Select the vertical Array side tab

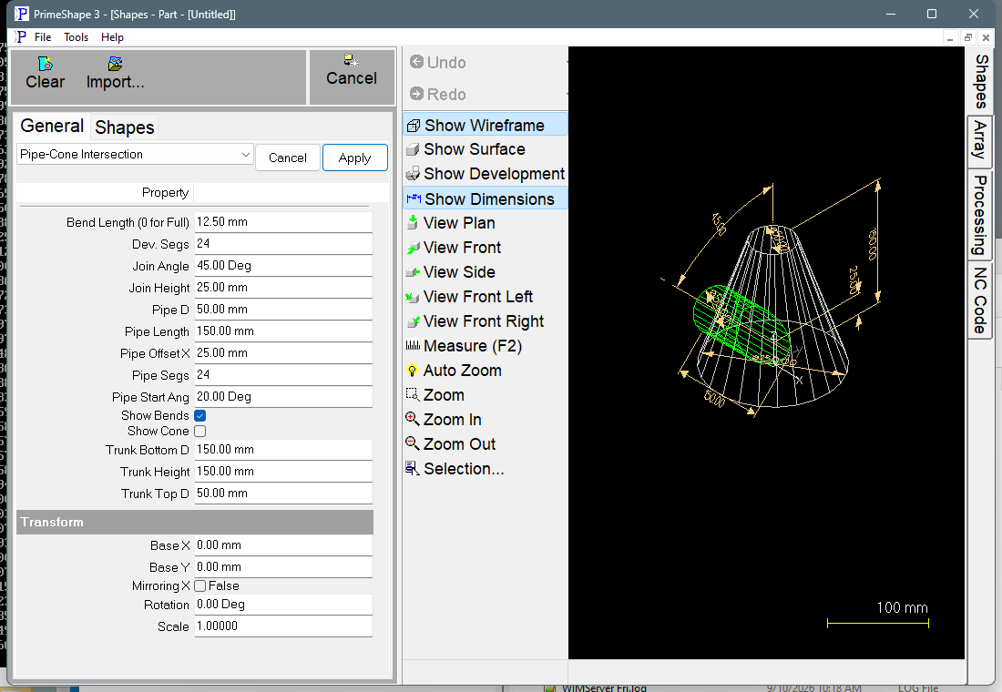981,140
